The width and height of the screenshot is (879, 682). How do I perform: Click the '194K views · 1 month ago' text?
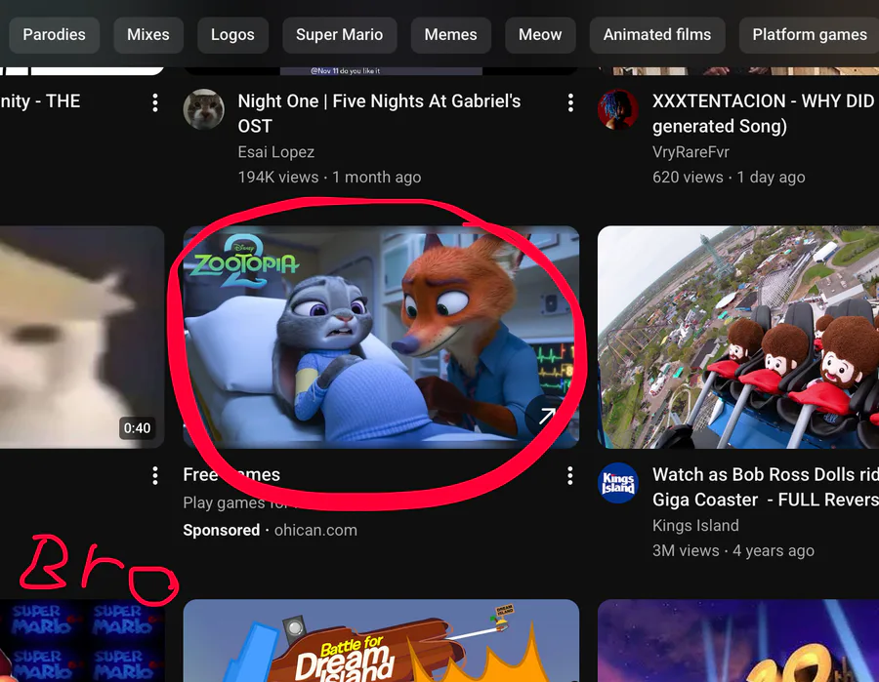pos(329,177)
